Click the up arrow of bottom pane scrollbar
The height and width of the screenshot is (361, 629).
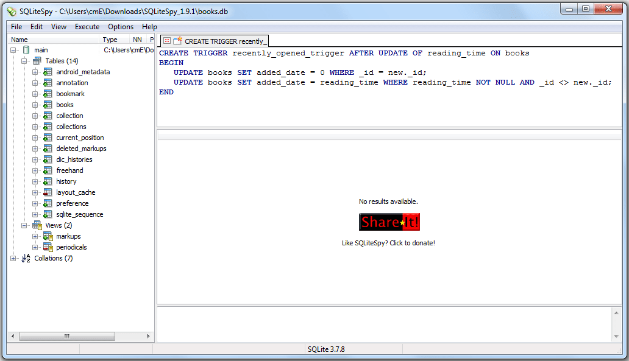tap(616, 313)
